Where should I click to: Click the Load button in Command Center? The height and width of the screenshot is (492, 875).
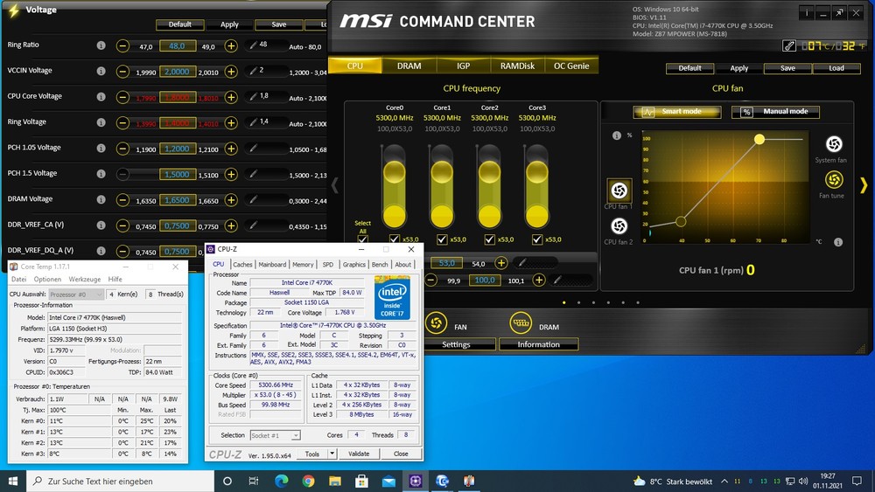click(x=836, y=68)
